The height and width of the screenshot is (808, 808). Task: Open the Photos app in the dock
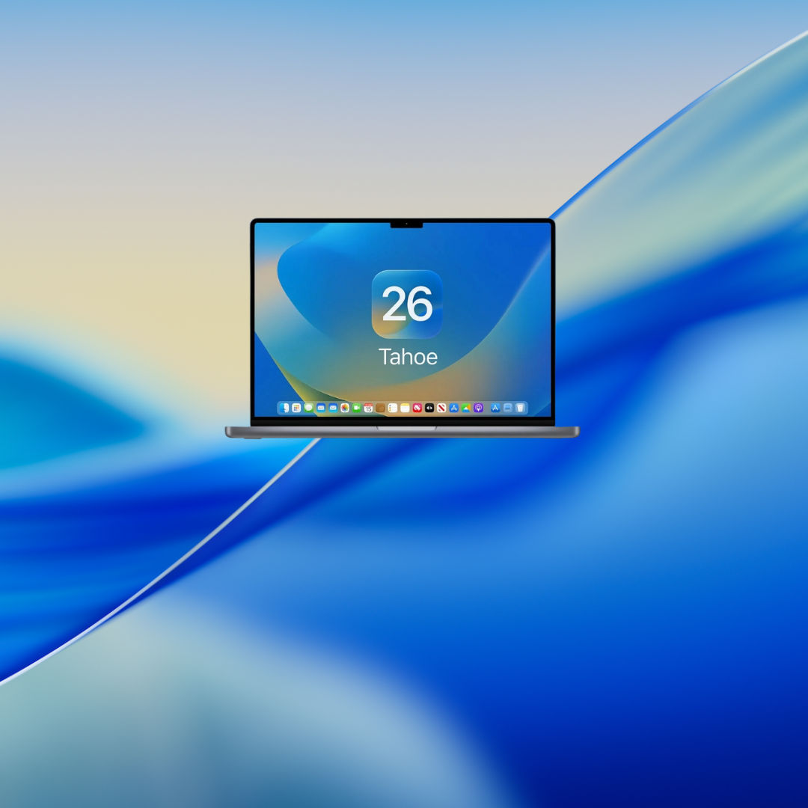(345, 408)
